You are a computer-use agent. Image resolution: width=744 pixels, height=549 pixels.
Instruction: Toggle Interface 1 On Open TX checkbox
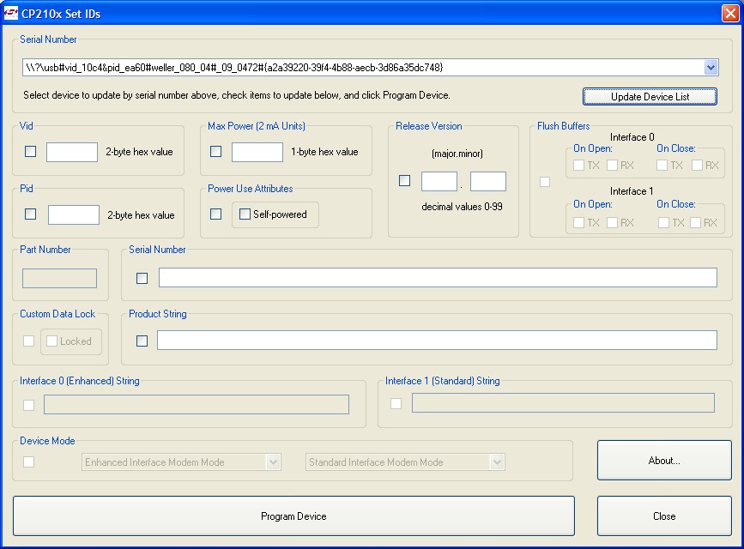(579, 222)
